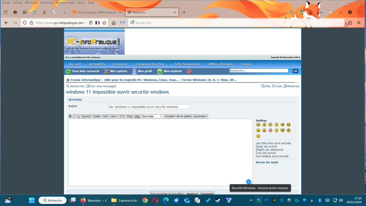Insert the first laughing smiley

pyautogui.click(x=258, y=125)
